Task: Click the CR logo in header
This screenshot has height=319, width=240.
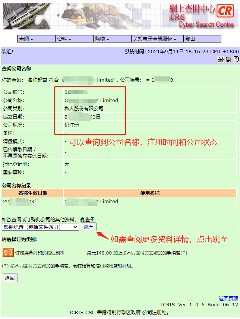Action: [x=225, y=11]
